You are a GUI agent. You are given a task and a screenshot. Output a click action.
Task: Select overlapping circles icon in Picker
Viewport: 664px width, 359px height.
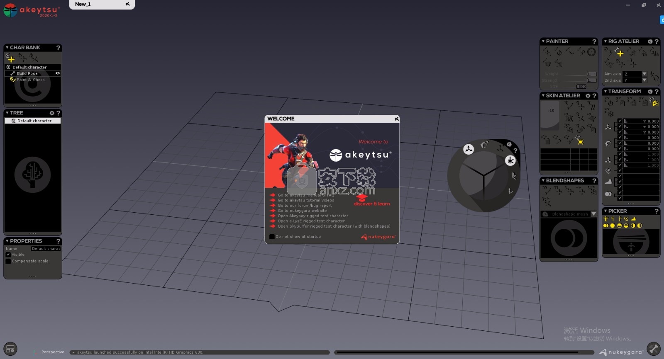(x=606, y=226)
